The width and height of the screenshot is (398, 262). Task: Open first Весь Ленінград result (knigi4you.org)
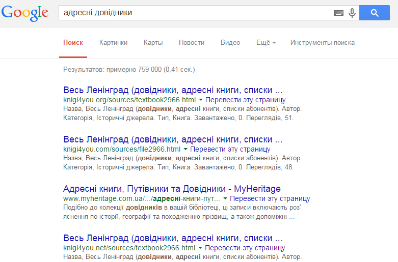point(173,90)
